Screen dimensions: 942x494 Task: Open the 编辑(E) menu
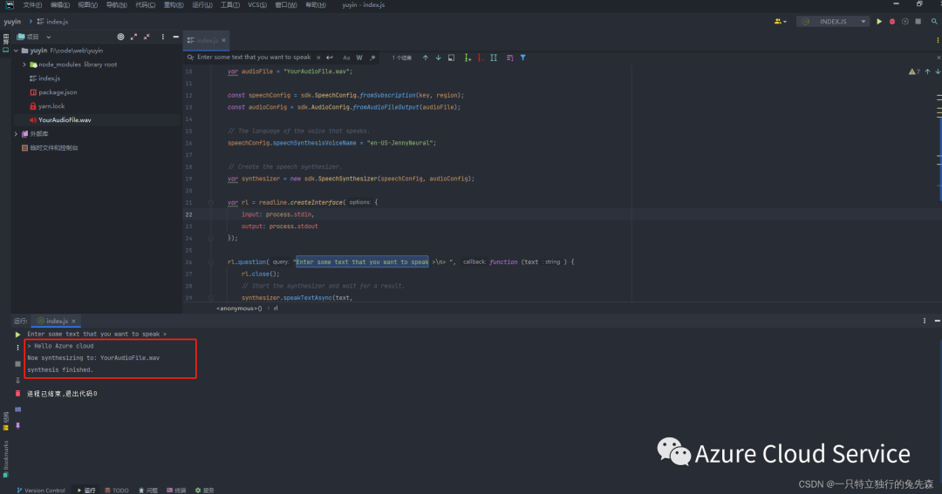tap(60, 5)
